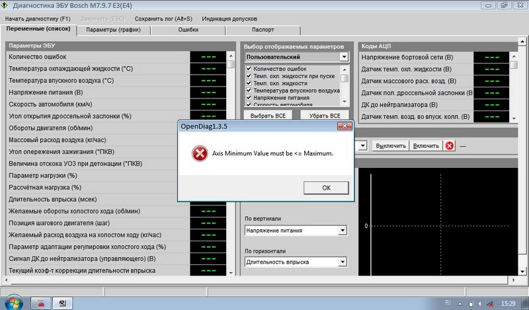Close the OpenDiag1.3.5 dialog
The image size is (529, 310).
[345, 126]
